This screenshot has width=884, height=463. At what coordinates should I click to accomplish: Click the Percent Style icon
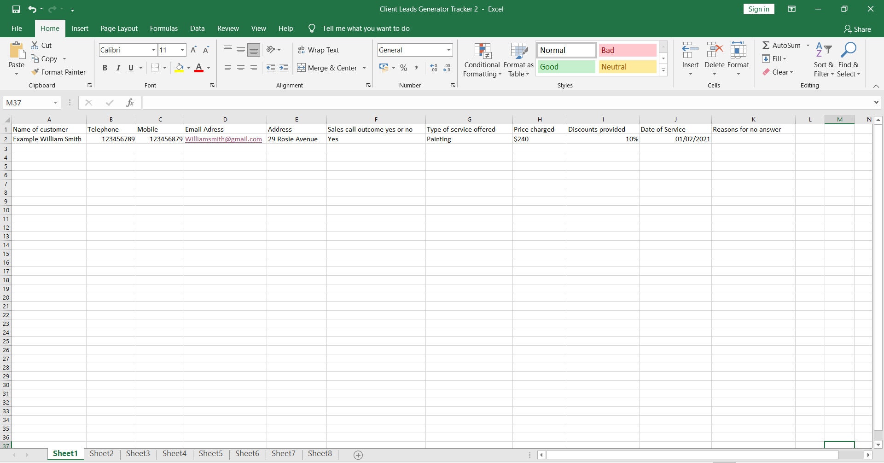coord(404,68)
